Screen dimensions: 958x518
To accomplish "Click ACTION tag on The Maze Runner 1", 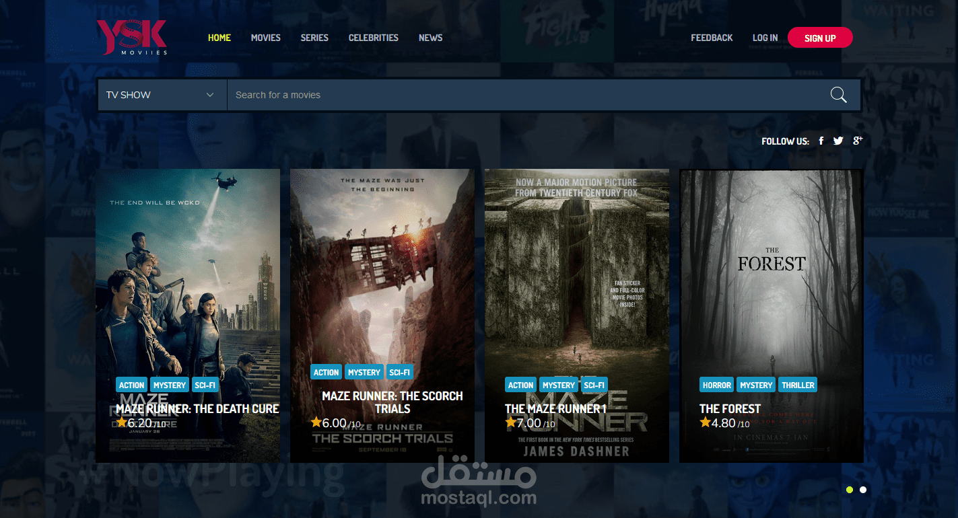I will pyautogui.click(x=521, y=385).
